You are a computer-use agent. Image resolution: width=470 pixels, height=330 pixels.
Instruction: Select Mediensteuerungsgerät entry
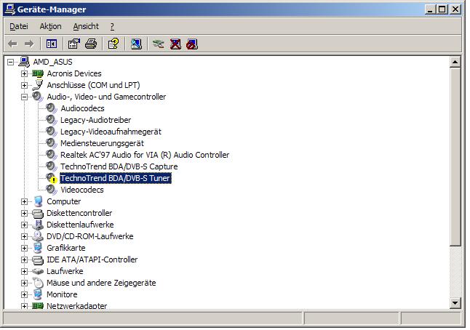tap(102, 143)
